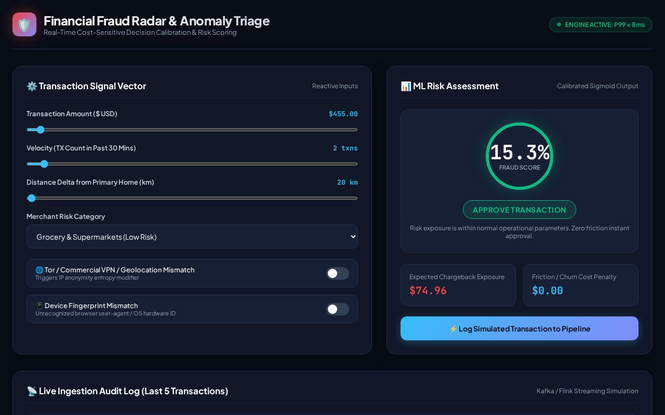The height and width of the screenshot is (415, 665).
Task: Click the $455.00 amount value
Action: 343,114
